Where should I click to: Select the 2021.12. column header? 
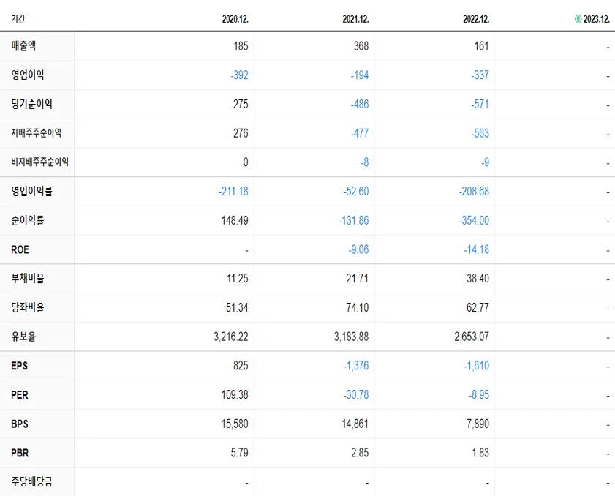click(355, 19)
